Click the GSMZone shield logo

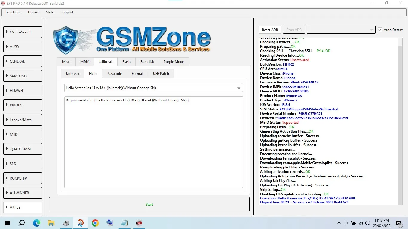[x=66, y=40]
